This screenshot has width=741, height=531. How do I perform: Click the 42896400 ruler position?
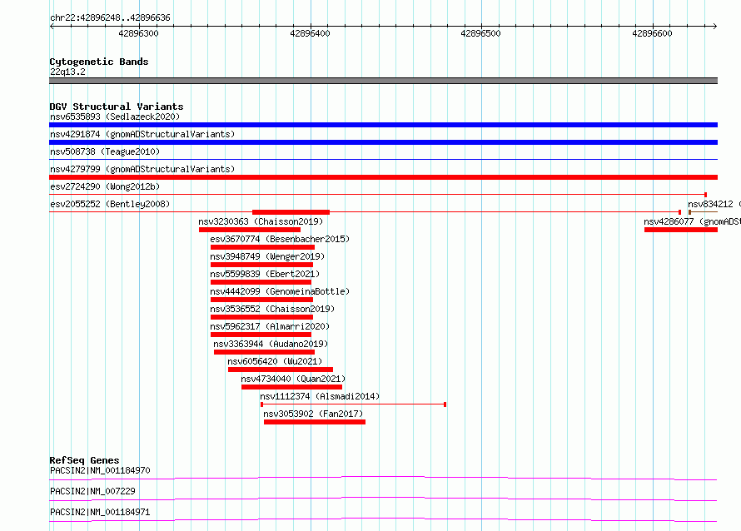[x=310, y=33]
